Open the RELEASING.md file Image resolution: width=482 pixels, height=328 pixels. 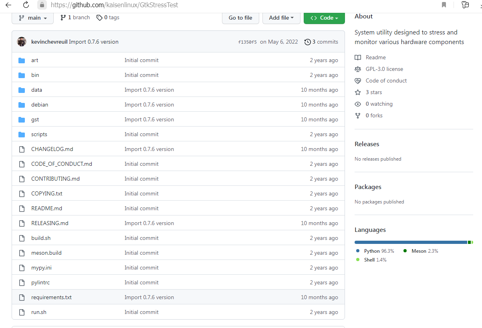50,223
